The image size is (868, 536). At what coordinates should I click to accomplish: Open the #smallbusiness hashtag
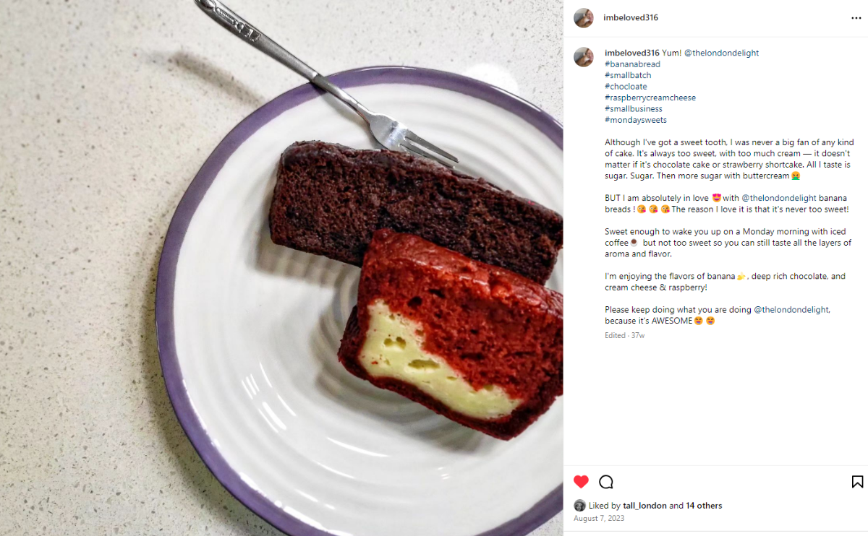pos(634,109)
